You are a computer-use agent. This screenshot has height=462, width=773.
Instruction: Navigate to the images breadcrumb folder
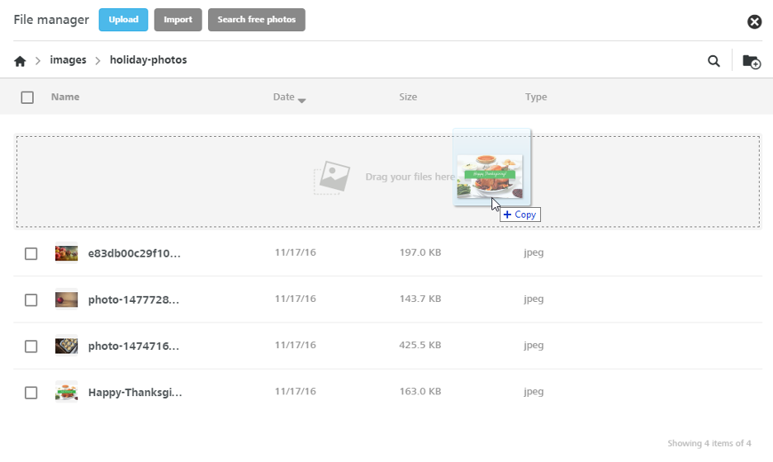point(68,60)
